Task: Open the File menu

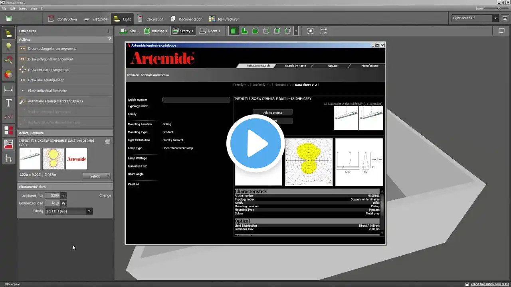Action: tap(4, 8)
